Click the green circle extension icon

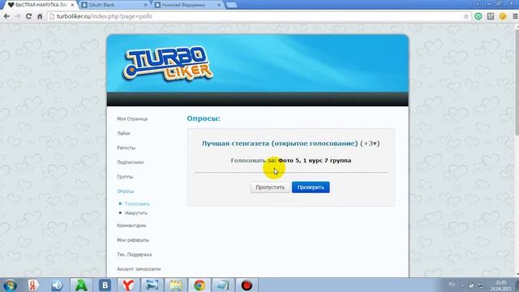pos(478,16)
